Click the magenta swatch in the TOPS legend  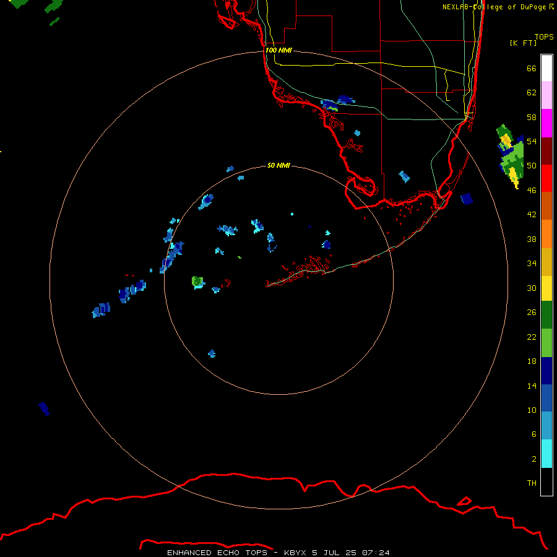coord(546,123)
